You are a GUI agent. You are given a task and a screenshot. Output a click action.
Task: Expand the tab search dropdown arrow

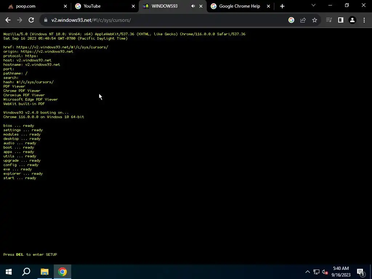[x=314, y=5]
